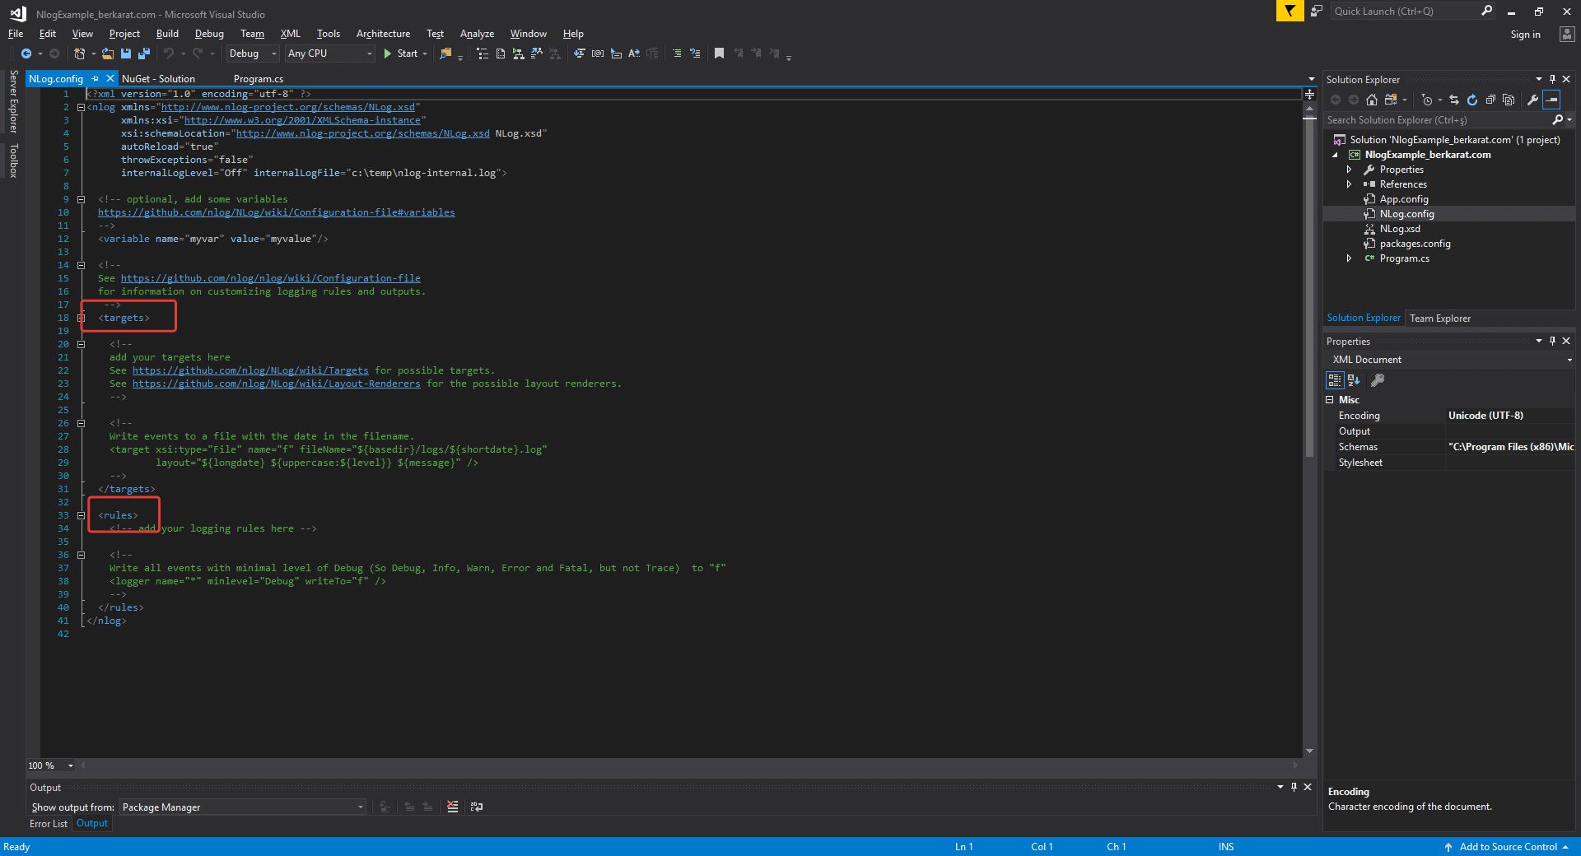Collapse all items in Solution Explorer
Viewport: 1581px width, 856px height.
click(1490, 100)
